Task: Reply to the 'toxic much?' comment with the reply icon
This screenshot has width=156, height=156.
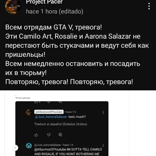Action: click(x=60, y=135)
